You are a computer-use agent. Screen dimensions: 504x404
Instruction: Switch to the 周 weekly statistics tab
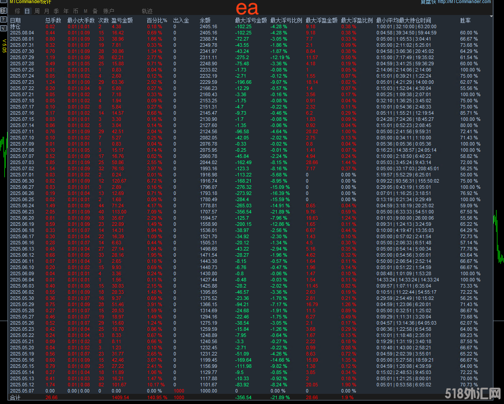pyautogui.click(x=37, y=11)
